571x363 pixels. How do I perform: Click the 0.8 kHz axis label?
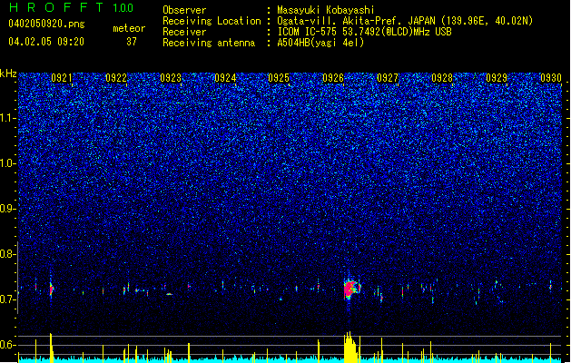[x=7, y=254]
